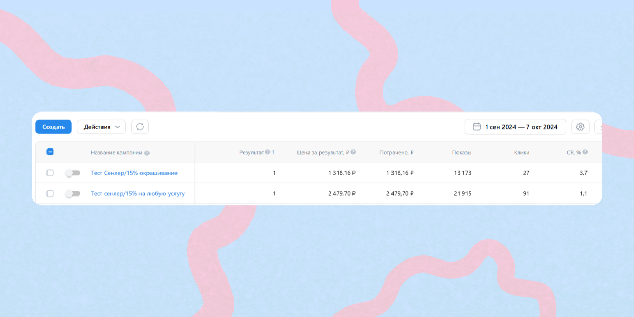Click clicks value 91
Image resolution: width=634 pixels, height=317 pixels.
(x=526, y=194)
